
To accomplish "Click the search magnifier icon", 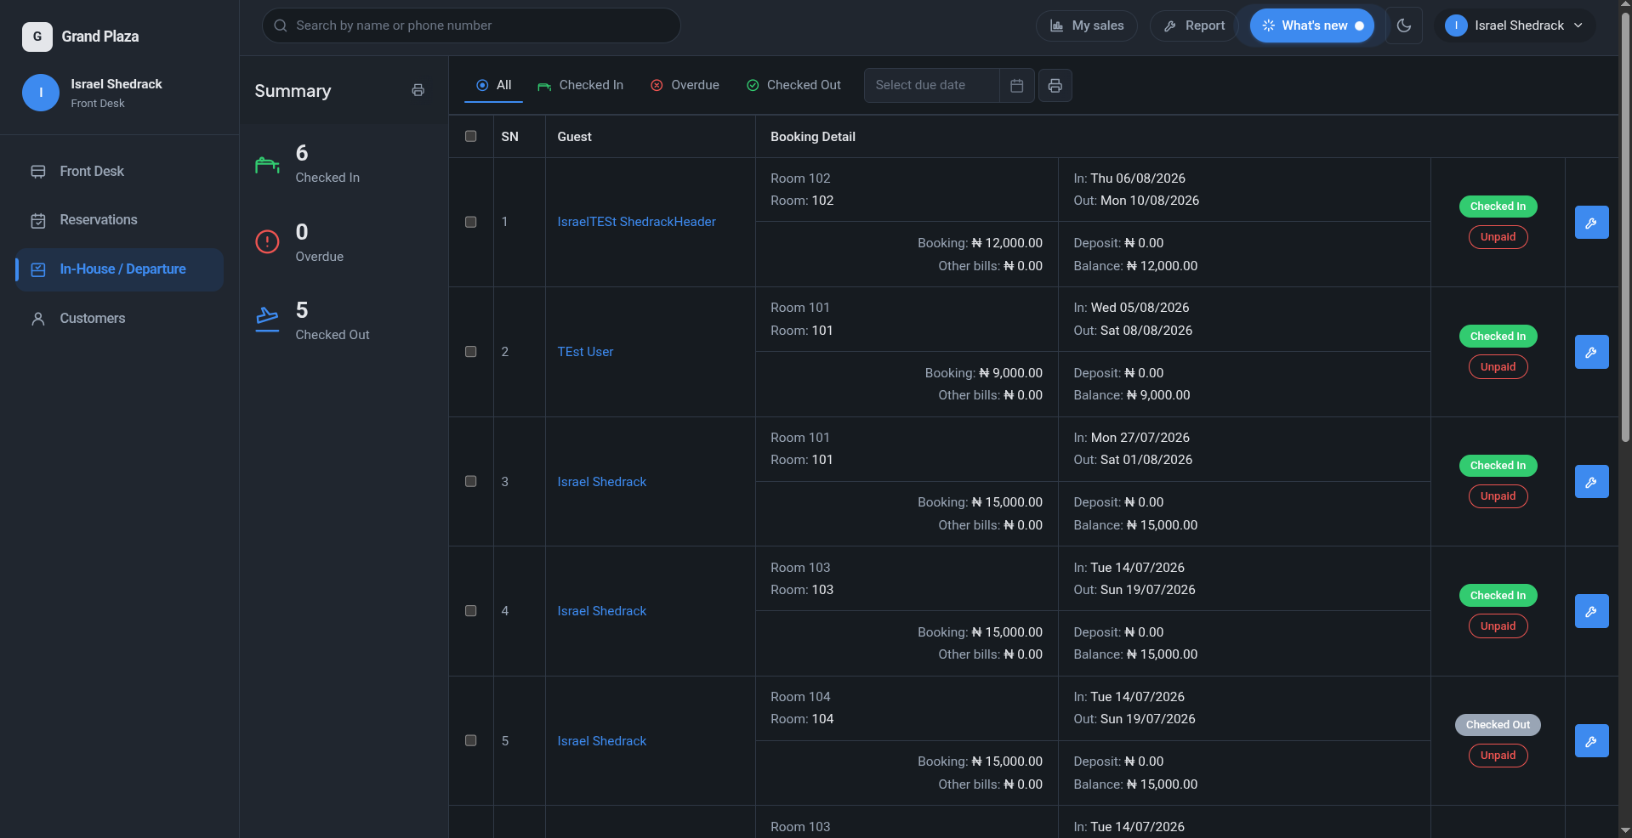I will coord(280,25).
